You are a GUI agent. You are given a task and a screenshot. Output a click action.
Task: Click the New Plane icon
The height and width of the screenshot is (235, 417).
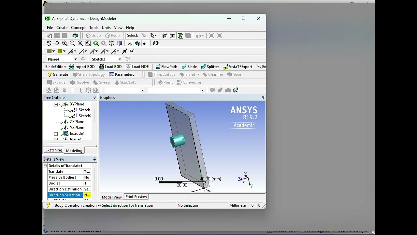point(83,59)
